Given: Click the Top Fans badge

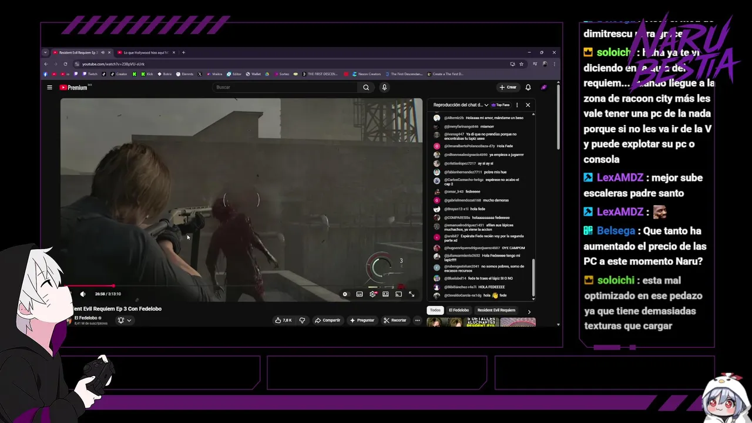Looking at the screenshot, I should (500, 105).
